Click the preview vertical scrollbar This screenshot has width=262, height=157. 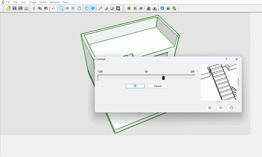pos(238,82)
